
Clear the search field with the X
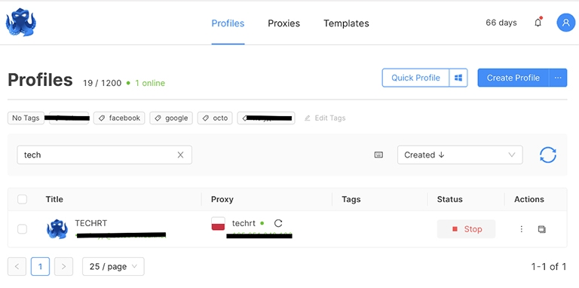point(180,155)
